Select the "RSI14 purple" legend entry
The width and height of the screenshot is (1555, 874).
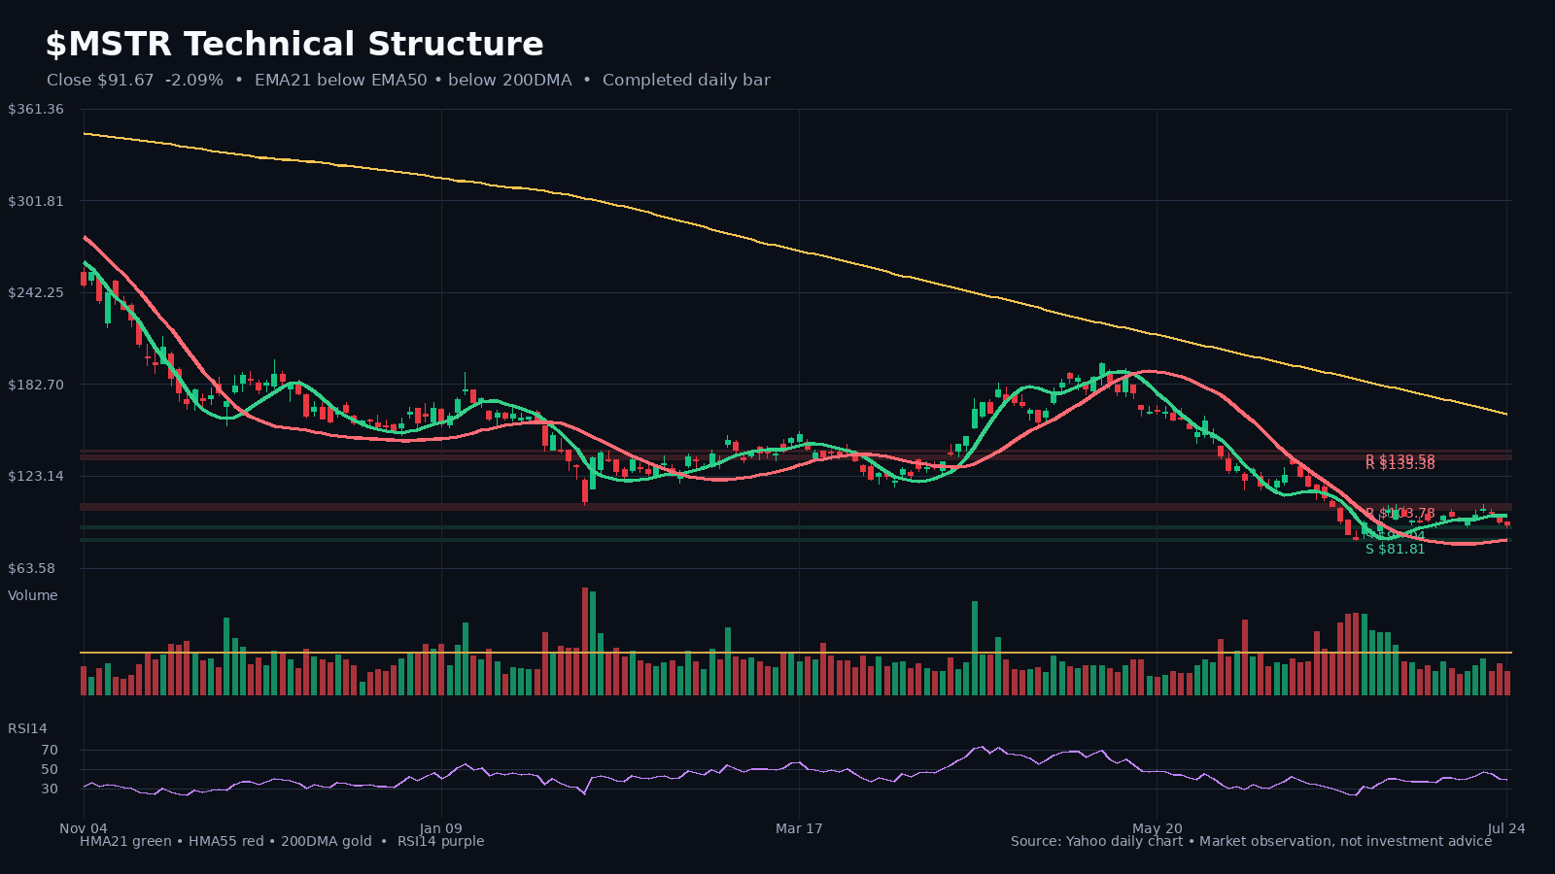[x=440, y=841]
